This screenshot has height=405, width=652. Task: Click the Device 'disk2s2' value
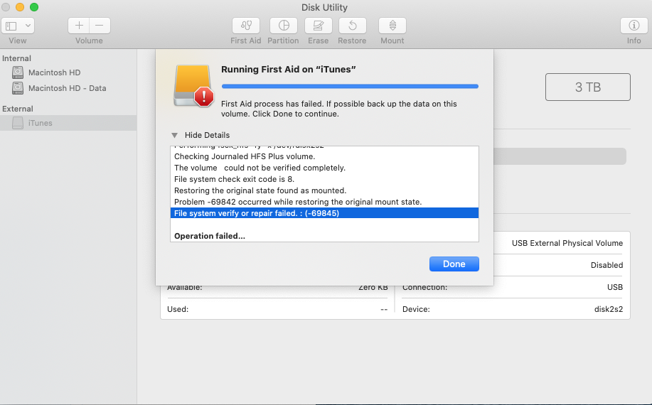tap(609, 309)
